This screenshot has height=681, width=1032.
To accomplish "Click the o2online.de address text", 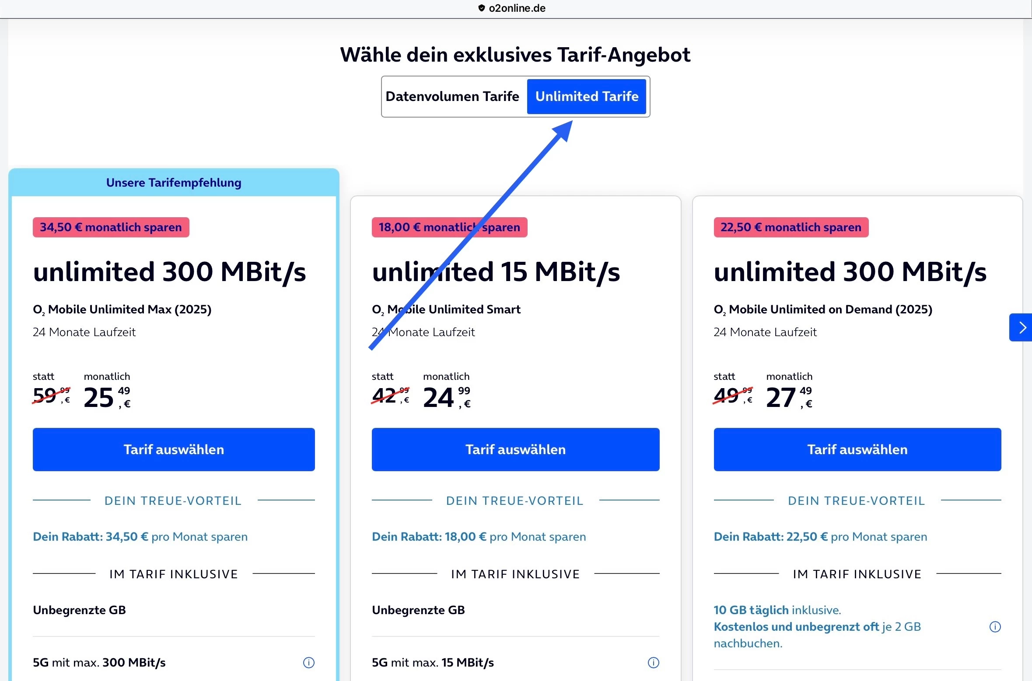I will (517, 8).
